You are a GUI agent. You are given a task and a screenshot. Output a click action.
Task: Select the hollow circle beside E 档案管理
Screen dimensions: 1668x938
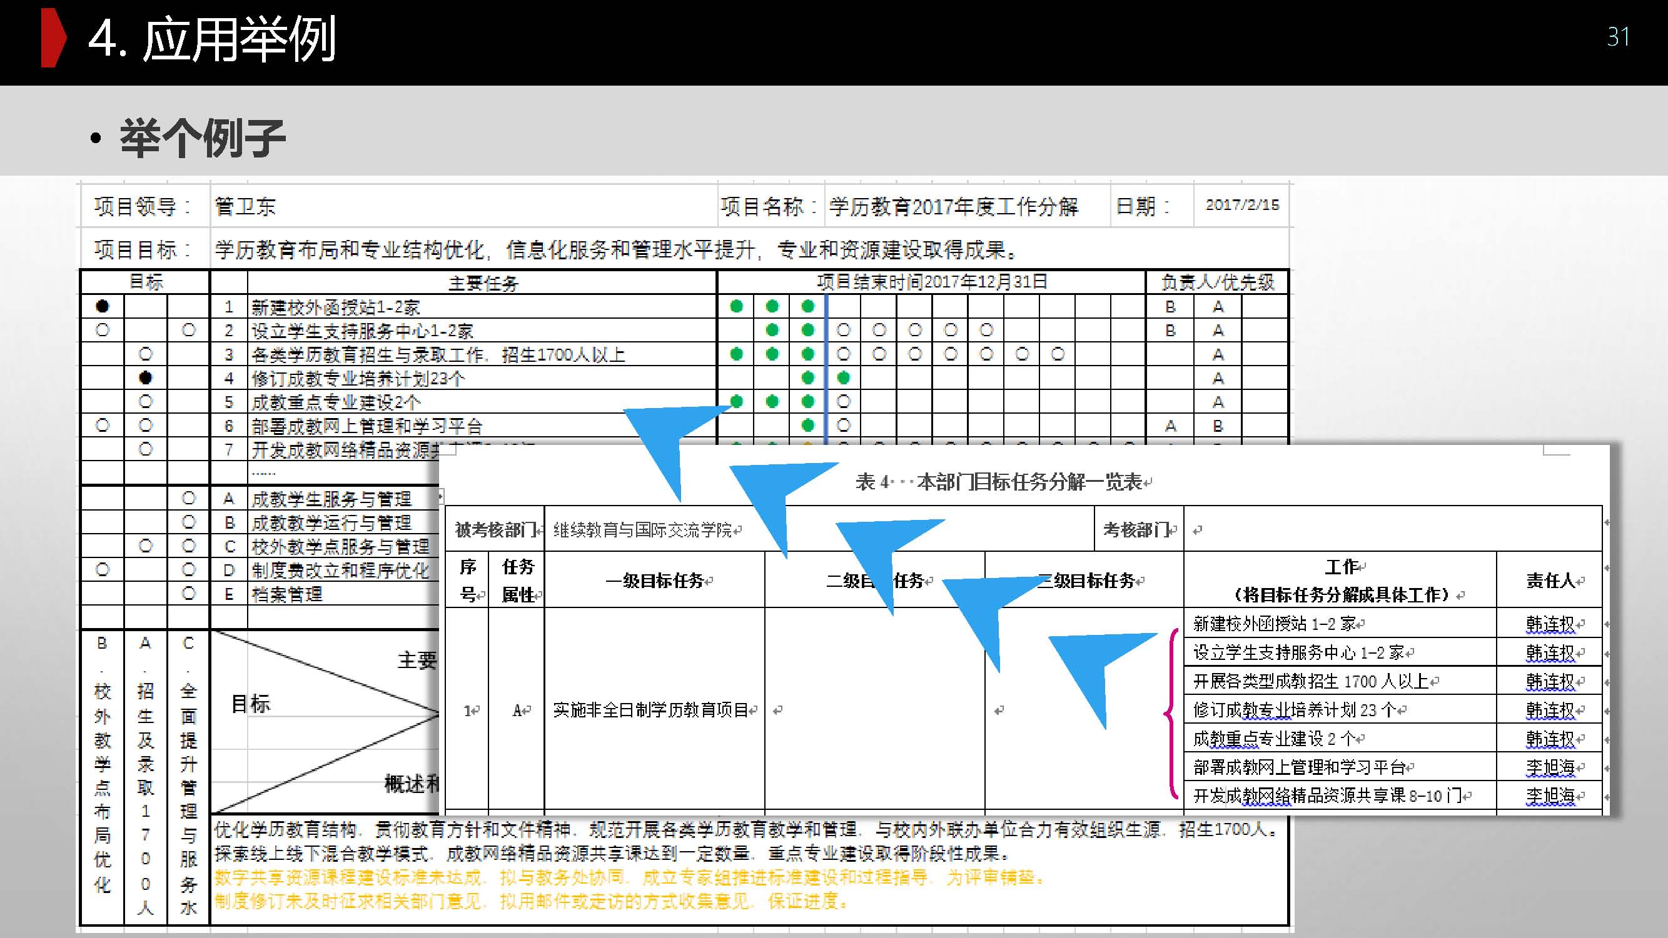pos(188,593)
